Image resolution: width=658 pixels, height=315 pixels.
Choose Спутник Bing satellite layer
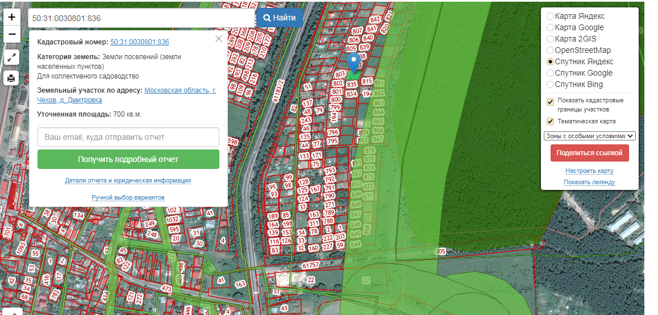(550, 84)
